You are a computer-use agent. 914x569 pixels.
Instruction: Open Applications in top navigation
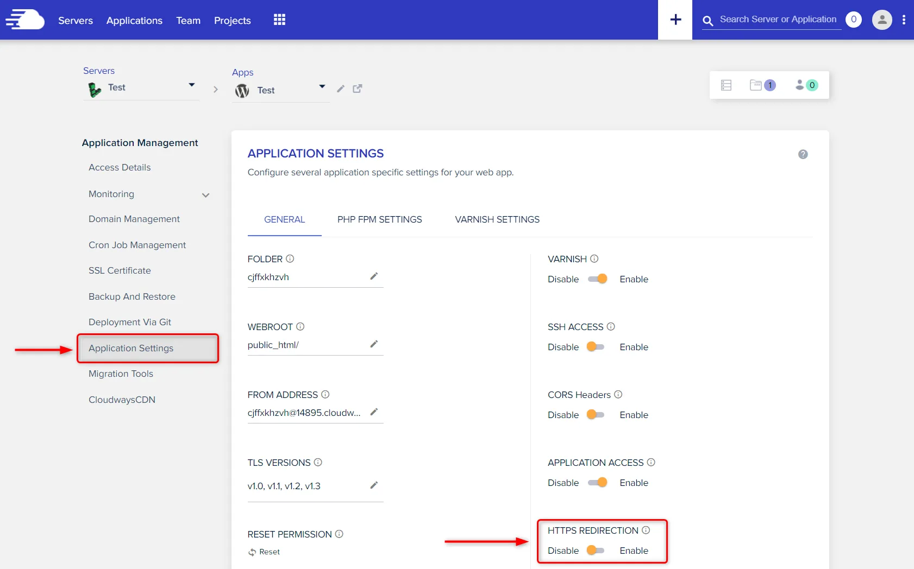134,21
